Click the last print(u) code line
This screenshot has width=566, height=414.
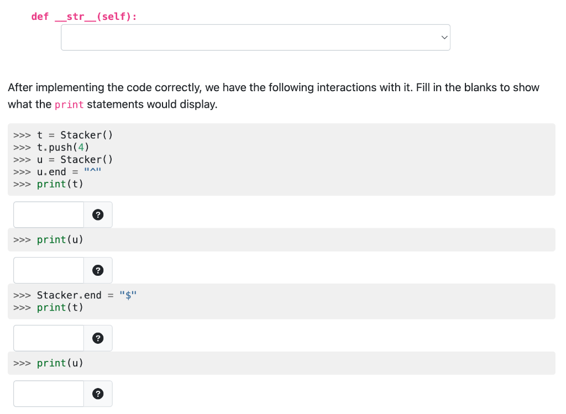click(60, 363)
